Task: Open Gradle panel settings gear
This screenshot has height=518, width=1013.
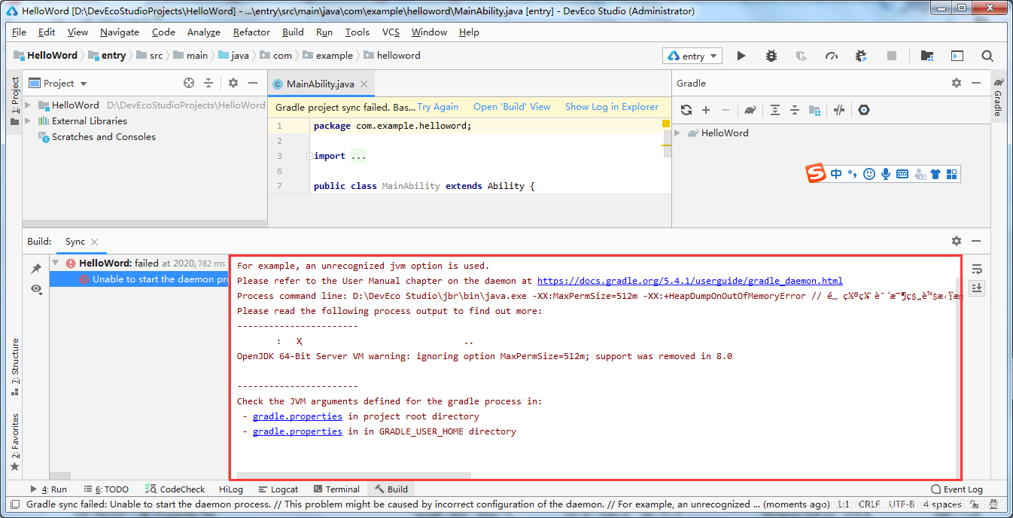Action: tap(957, 83)
